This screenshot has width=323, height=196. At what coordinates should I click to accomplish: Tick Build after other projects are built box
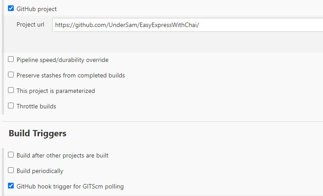click(x=11, y=155)
